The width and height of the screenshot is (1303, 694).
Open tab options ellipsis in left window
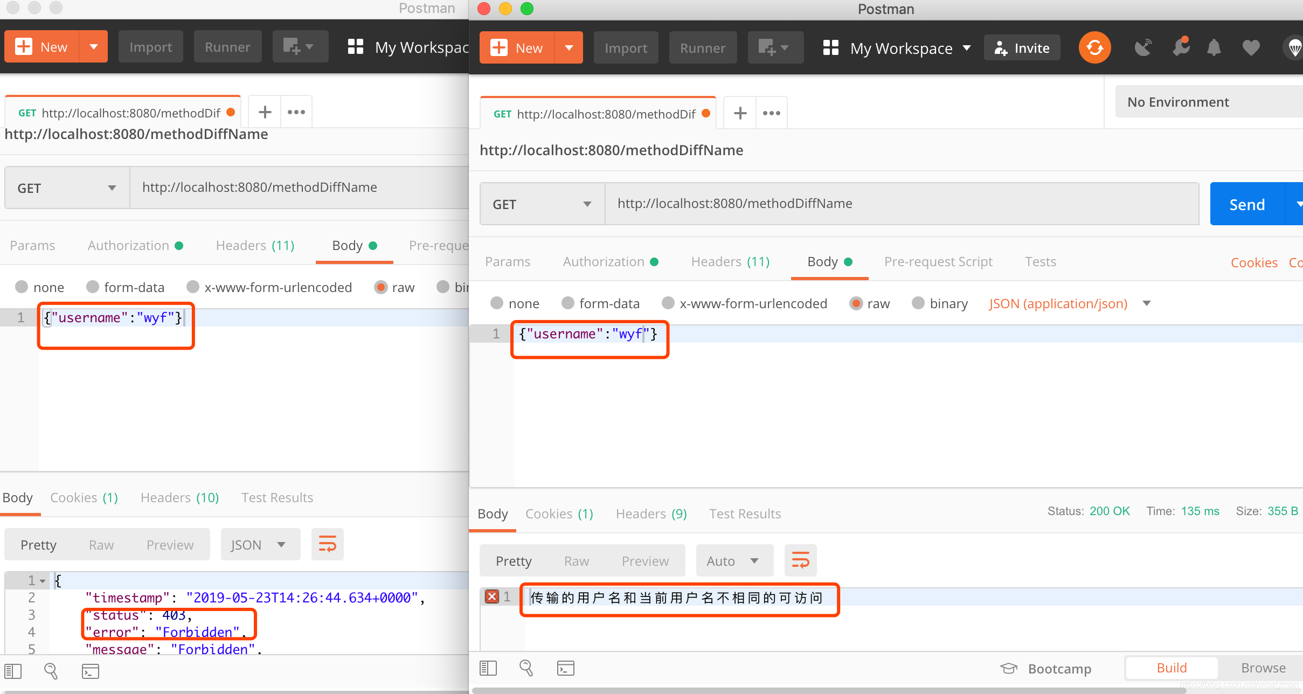tap(296, 112)
